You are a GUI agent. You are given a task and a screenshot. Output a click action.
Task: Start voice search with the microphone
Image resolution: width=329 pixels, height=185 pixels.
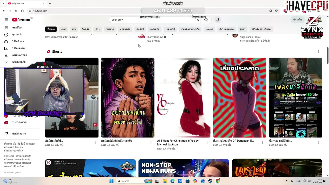(218, 20)
